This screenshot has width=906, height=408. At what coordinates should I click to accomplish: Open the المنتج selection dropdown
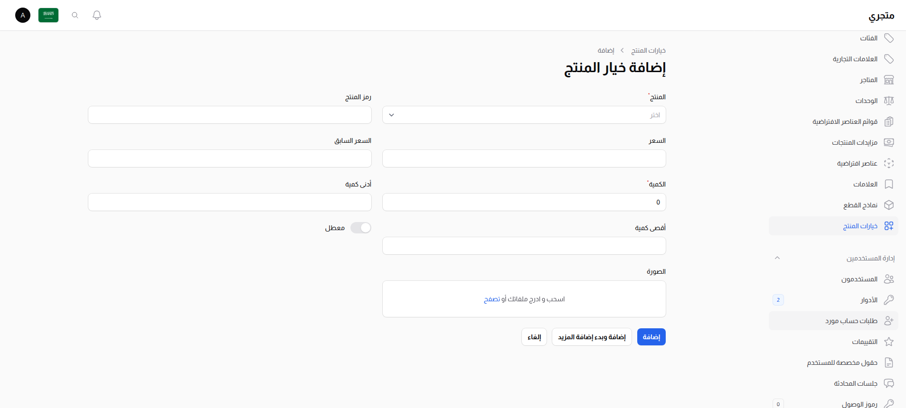click(x=524, y=115)
